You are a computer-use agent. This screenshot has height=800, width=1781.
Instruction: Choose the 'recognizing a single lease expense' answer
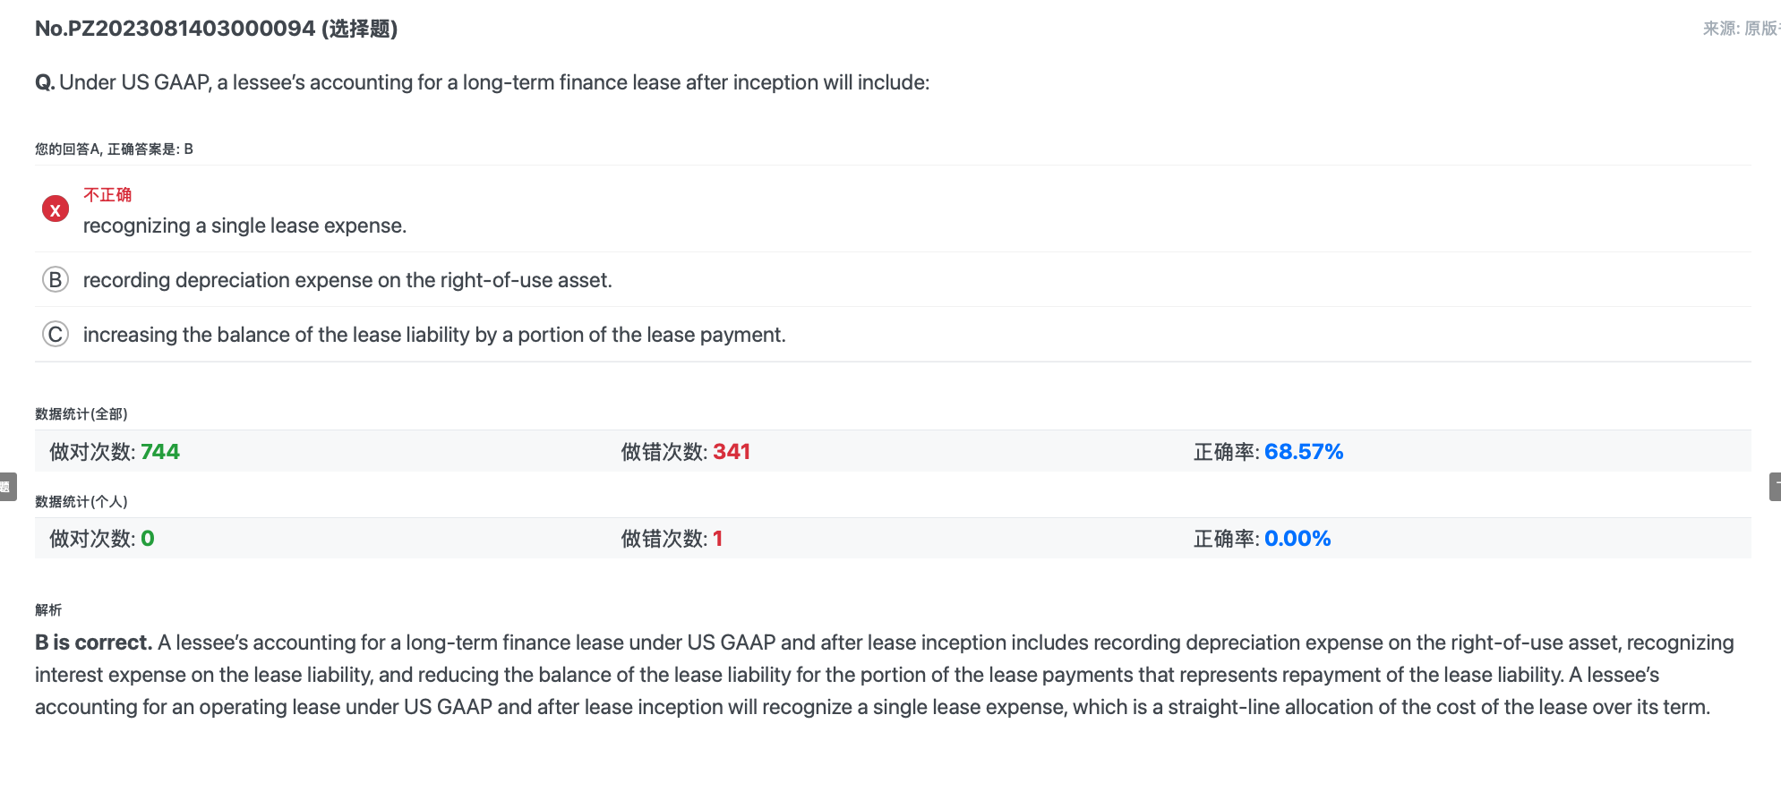[244, 226]
